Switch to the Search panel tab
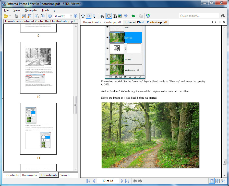This screenshot has height=186, width=229. coord(65,175)
